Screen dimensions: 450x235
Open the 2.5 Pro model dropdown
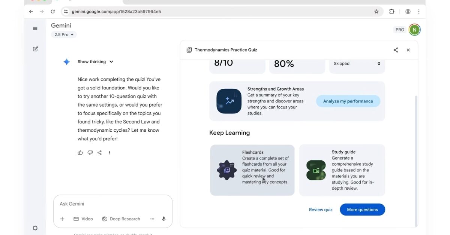point(64,35)
